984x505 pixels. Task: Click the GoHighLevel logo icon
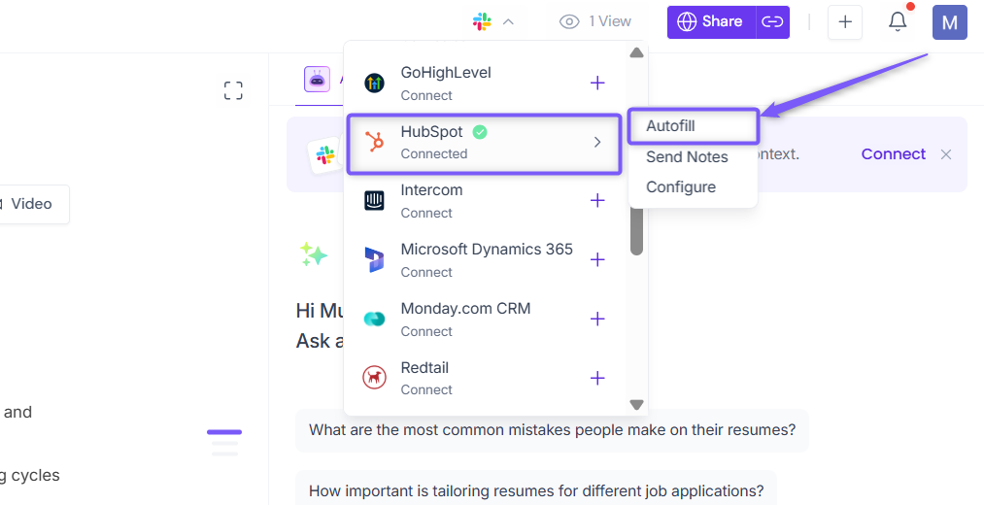tap(375, 83)
